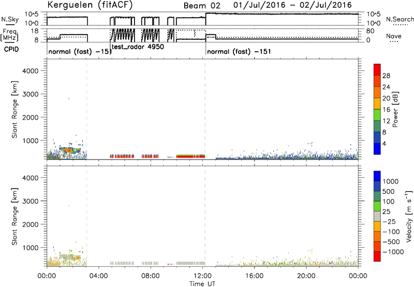This screenshot has height=287, width=414.
Task: Click the '16:00' time axis label
Action: click(x=254, y=276)
